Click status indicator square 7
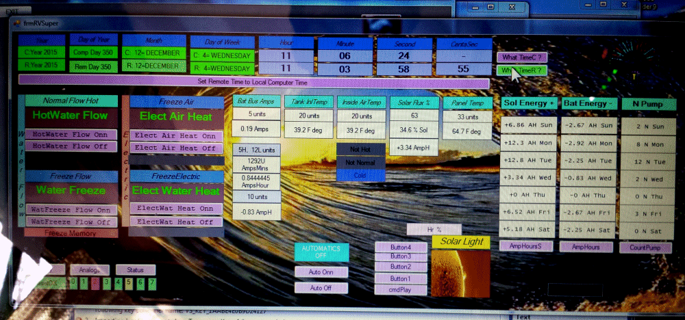 click(x=151, y=284)
